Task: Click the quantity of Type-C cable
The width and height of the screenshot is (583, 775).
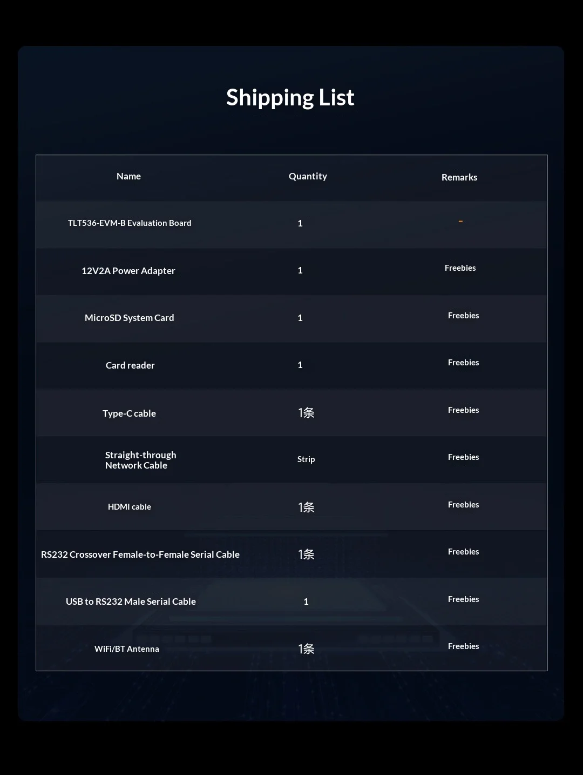Action: pos(306,413)
